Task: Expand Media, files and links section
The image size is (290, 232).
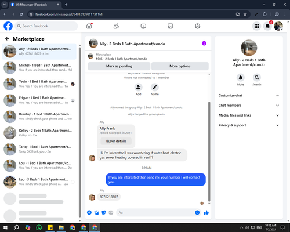Action: [249, 115]
